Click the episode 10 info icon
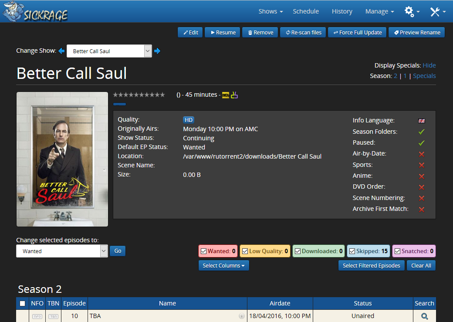The height and width of the screenshot is (322, 453). 242,316
